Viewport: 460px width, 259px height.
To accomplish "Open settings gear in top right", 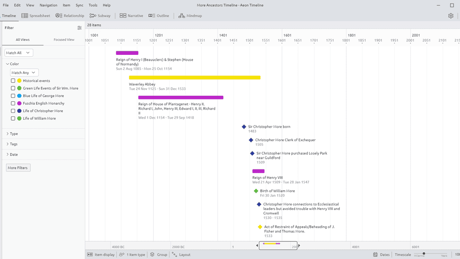I will pos(451,16).
